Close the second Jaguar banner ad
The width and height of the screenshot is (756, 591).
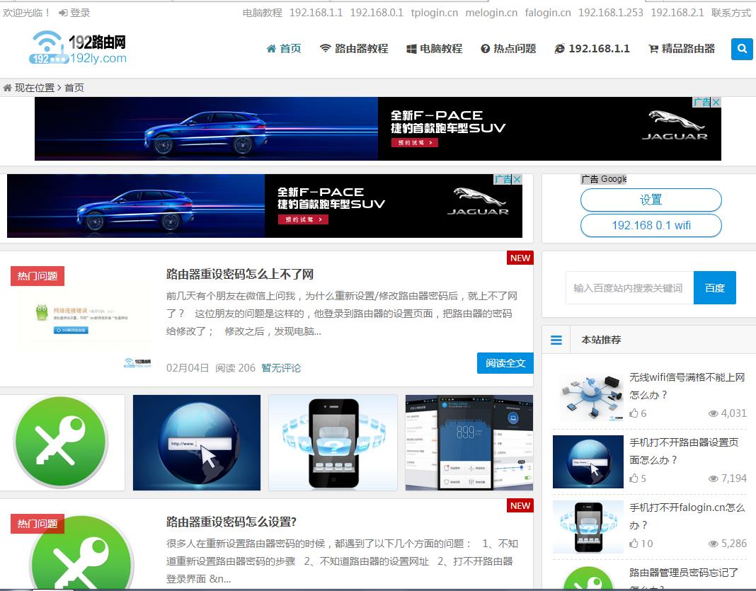coord(517,179)
